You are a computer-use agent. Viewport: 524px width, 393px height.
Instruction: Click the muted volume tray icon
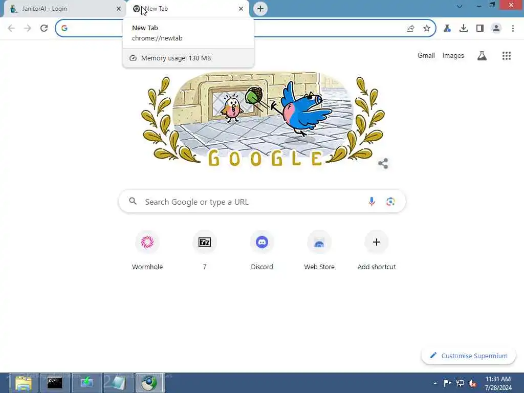472,383
